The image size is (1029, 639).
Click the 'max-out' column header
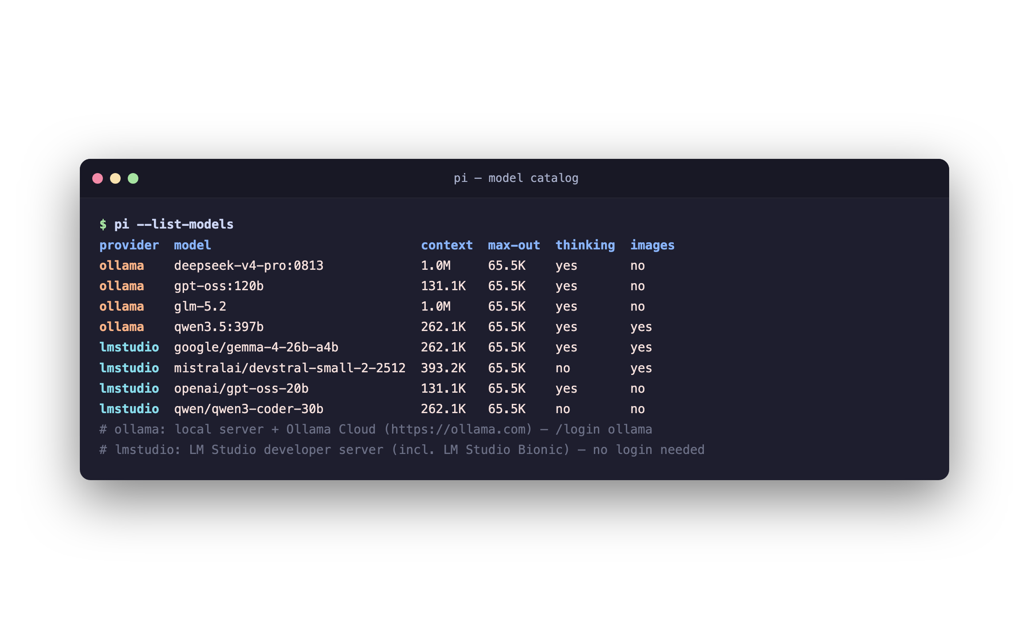coord(514,245)
